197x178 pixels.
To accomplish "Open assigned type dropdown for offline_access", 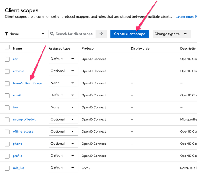I will tap(63, 131).
